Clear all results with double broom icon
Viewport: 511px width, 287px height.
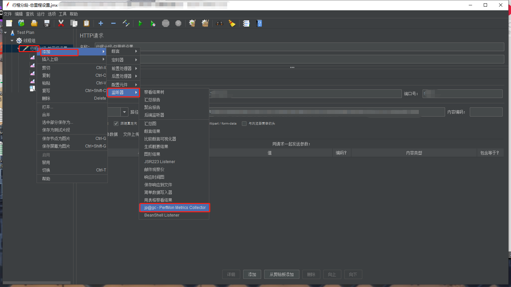point(205,23)
